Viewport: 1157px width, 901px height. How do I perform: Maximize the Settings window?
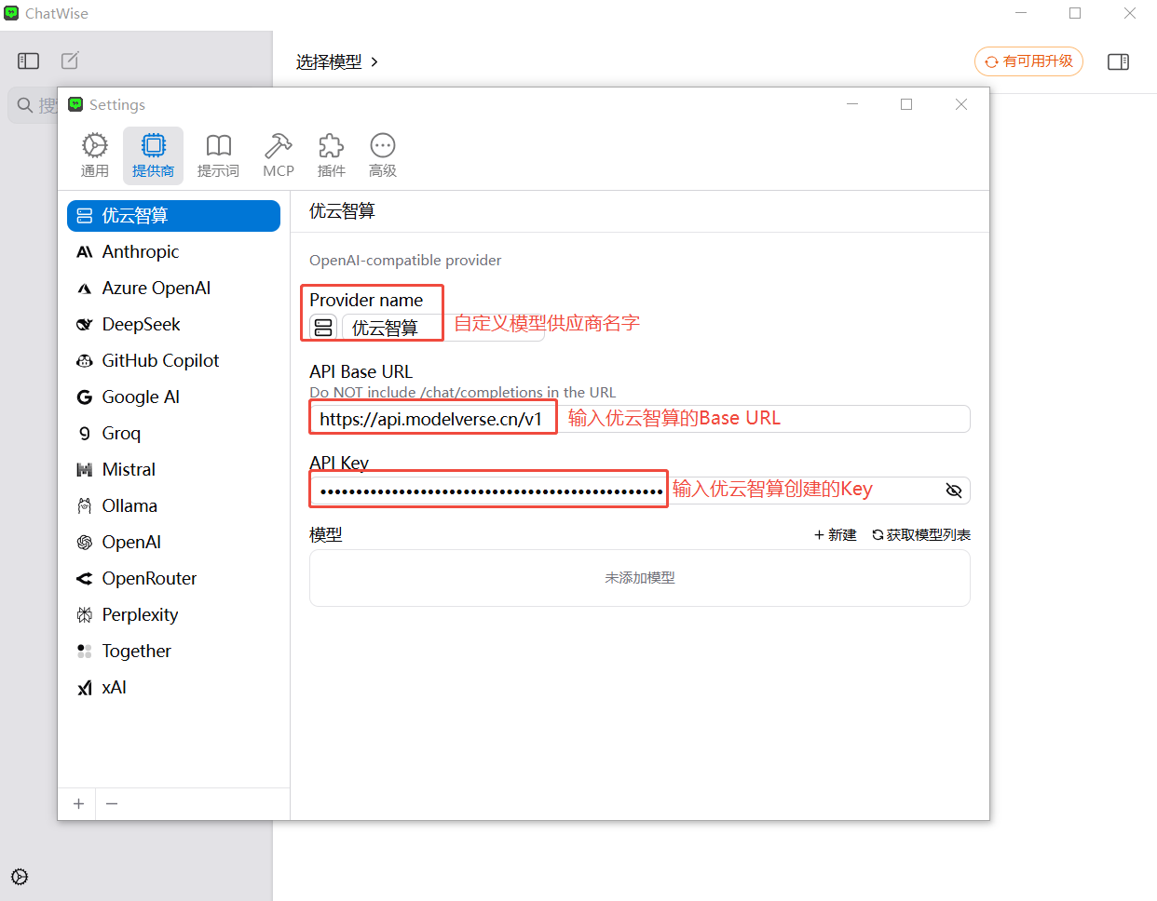(x=906, y=104)
